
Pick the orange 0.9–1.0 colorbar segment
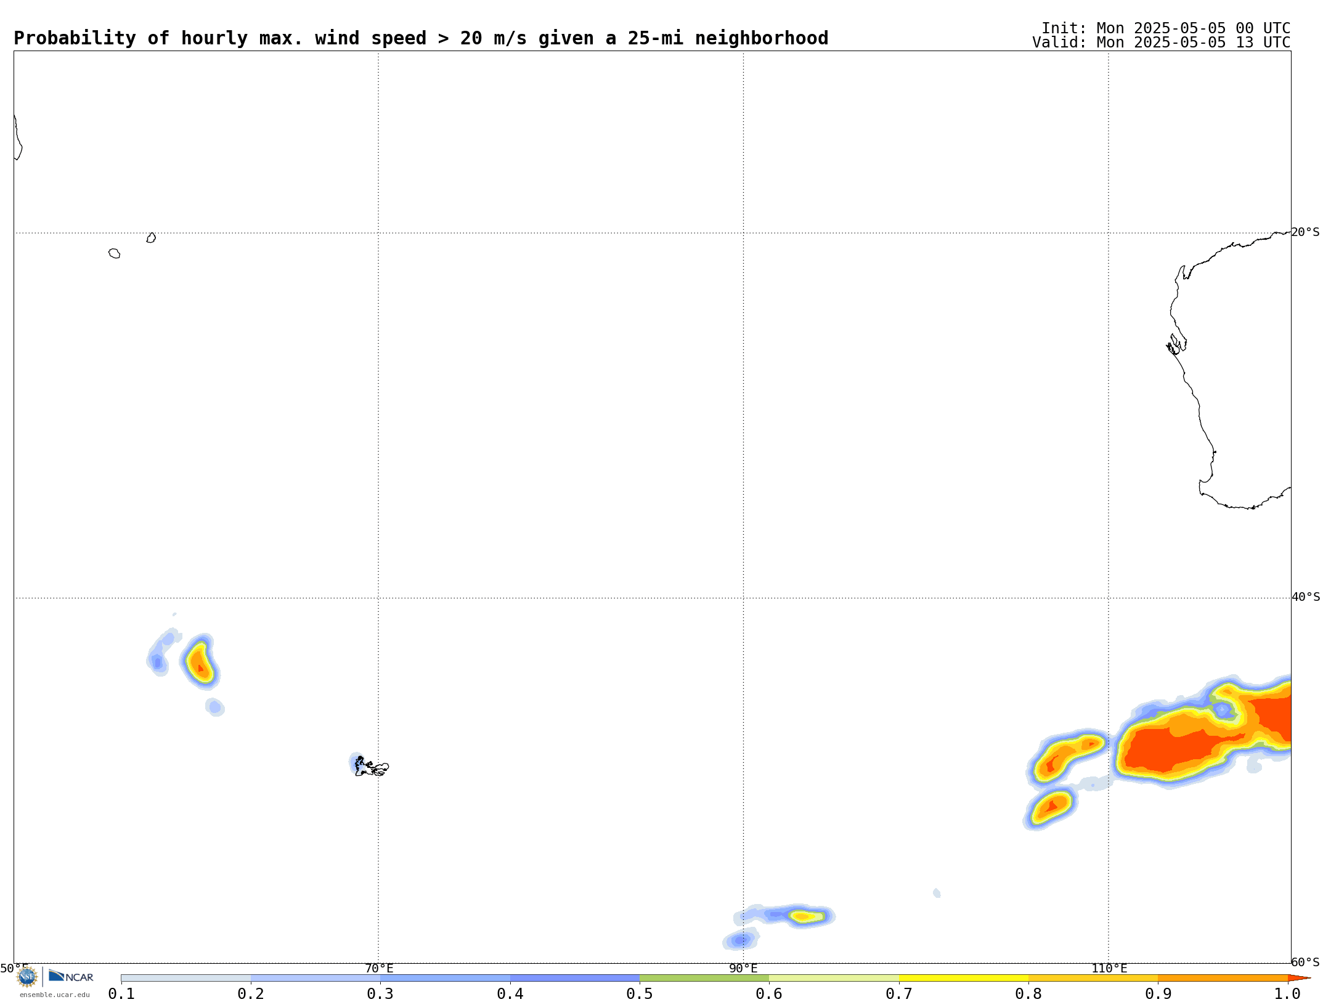coord(1223,978)
